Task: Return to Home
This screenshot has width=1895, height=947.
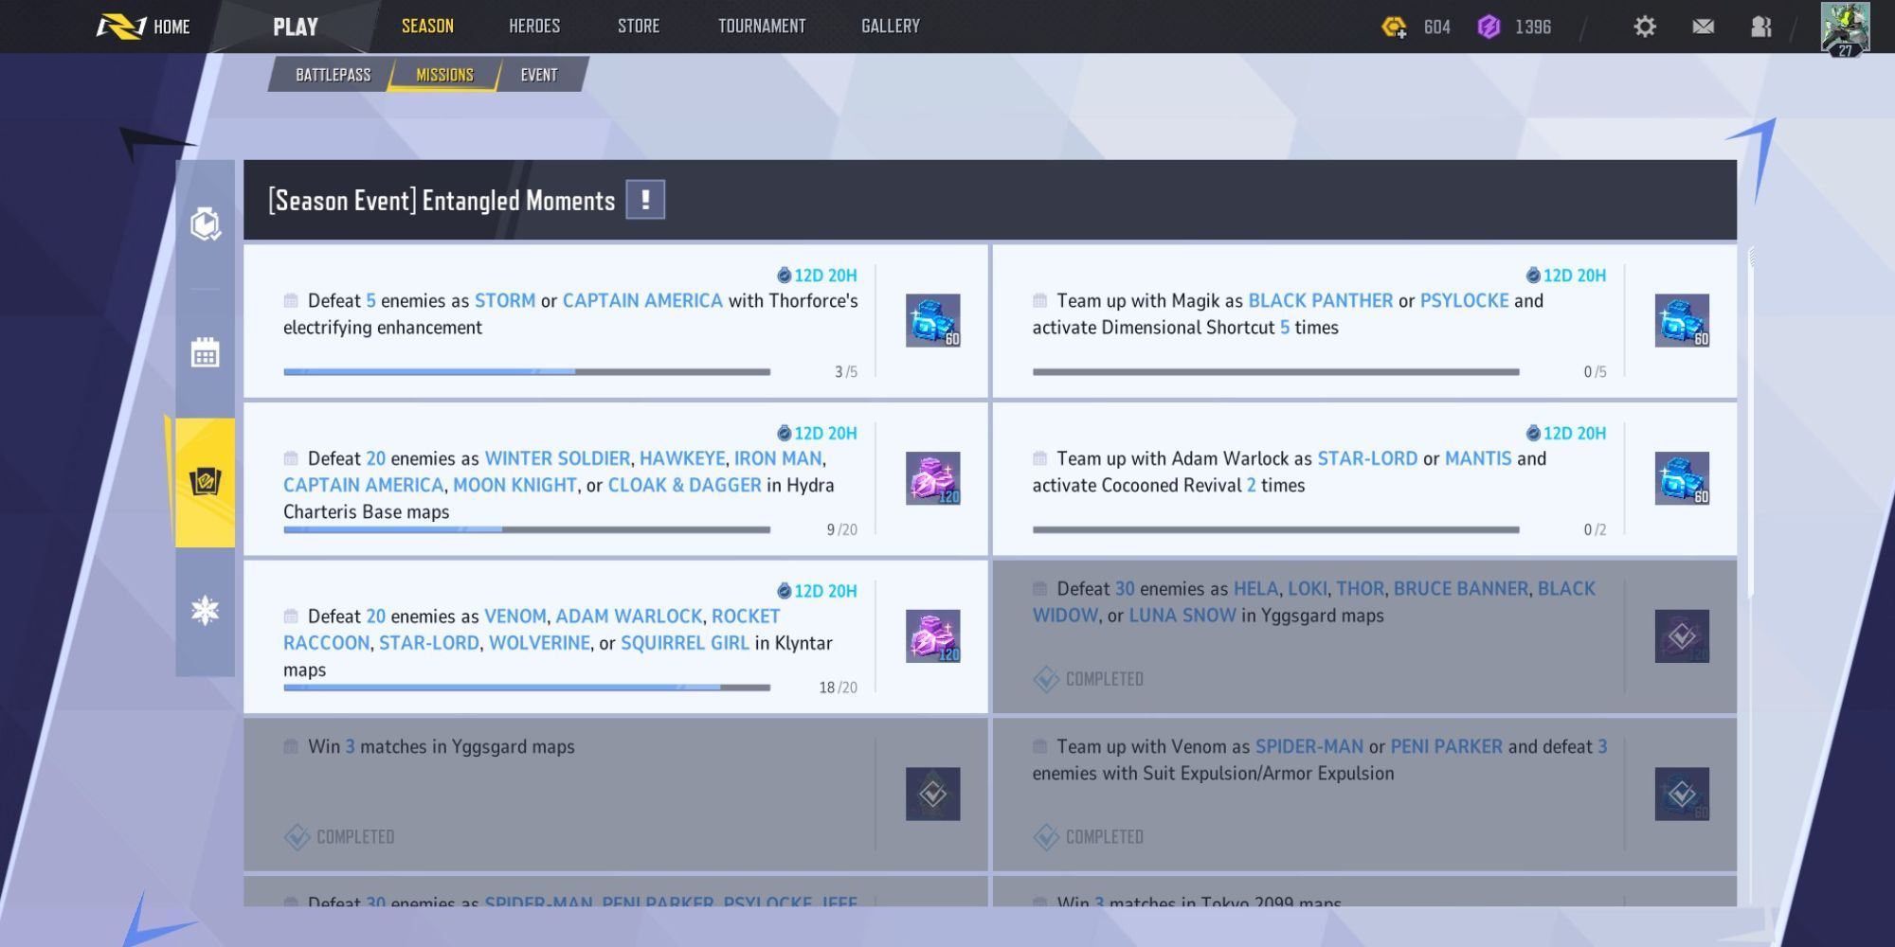Action: tap(144, 27)
